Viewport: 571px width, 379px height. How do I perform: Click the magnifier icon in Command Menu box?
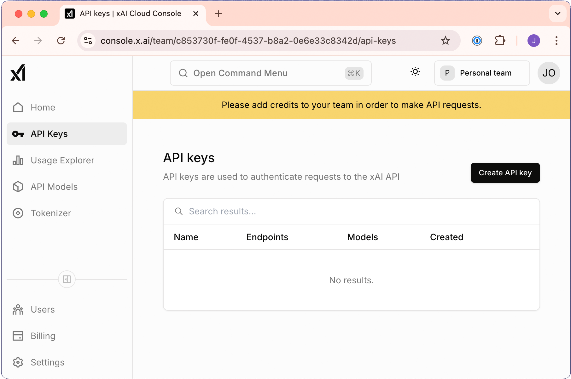(183, 73)
